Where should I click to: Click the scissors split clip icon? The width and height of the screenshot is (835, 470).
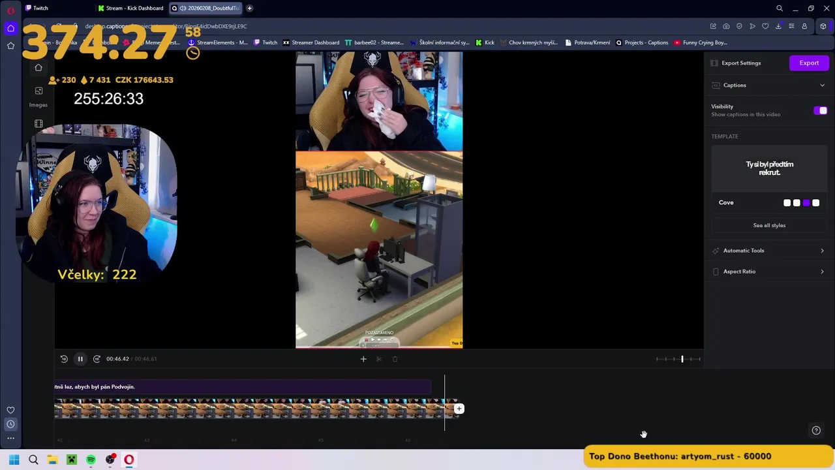click(x=379, y=358)
